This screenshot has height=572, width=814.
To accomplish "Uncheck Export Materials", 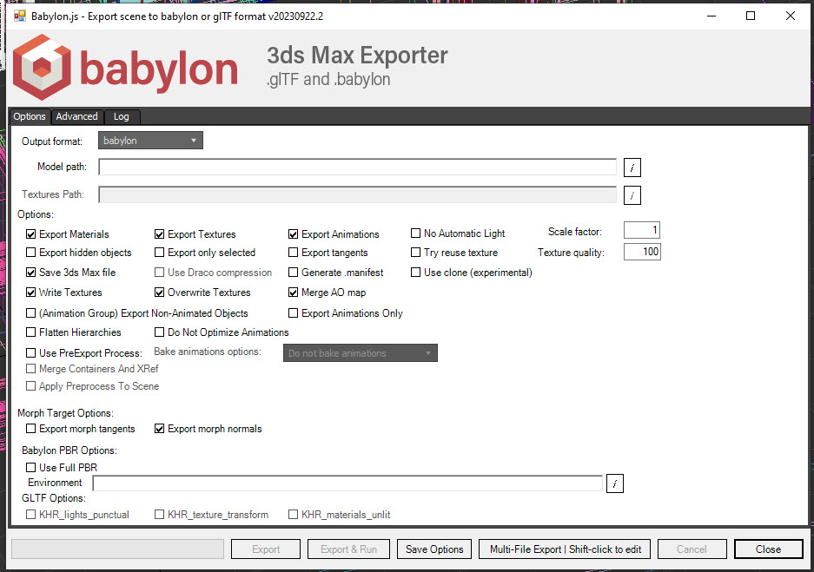I will 30,233.
